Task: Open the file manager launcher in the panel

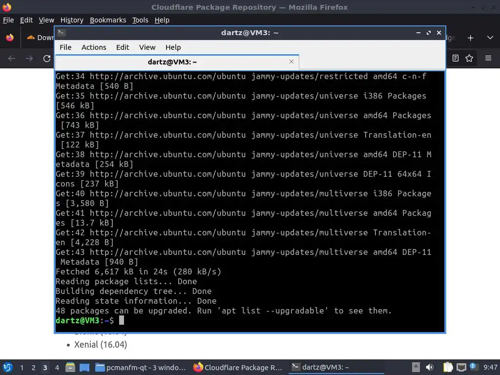Action: coord(70,367)
